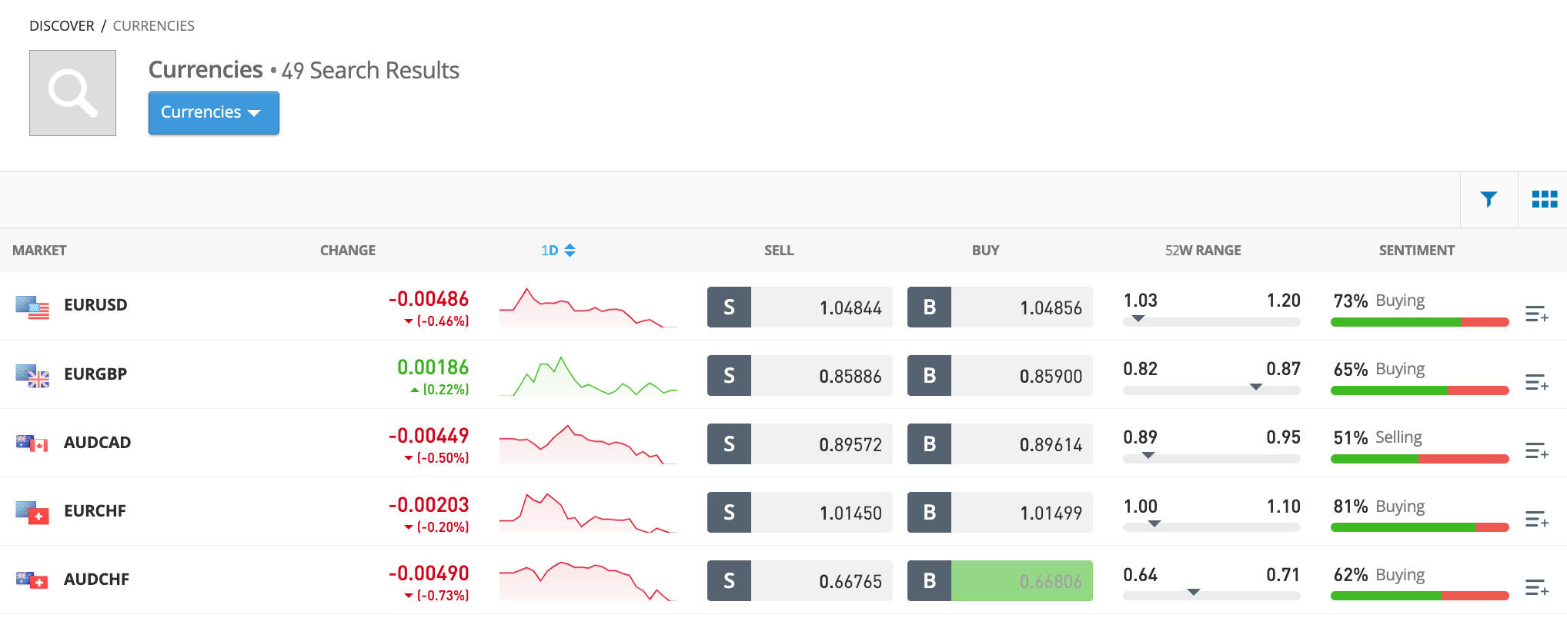Go to the DISCOVER breadcrumb

(62, 26)
